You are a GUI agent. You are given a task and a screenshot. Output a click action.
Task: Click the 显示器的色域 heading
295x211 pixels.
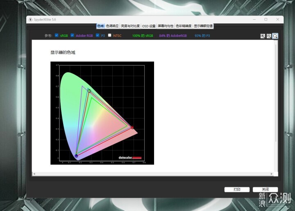pyautogui.click(x=63, y=52)
